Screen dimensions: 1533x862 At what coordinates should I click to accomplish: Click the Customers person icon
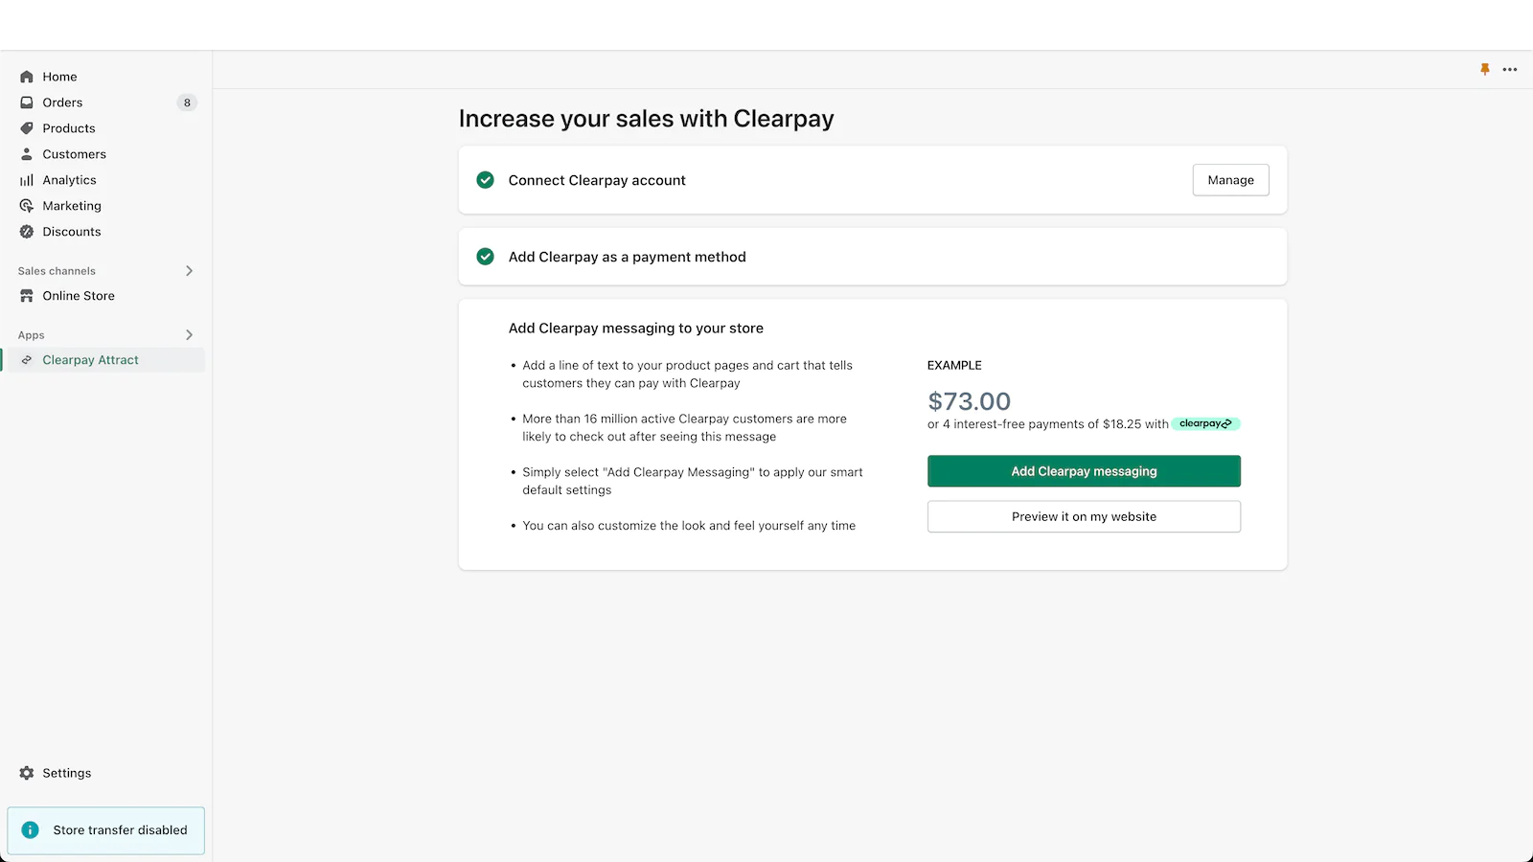27,154
